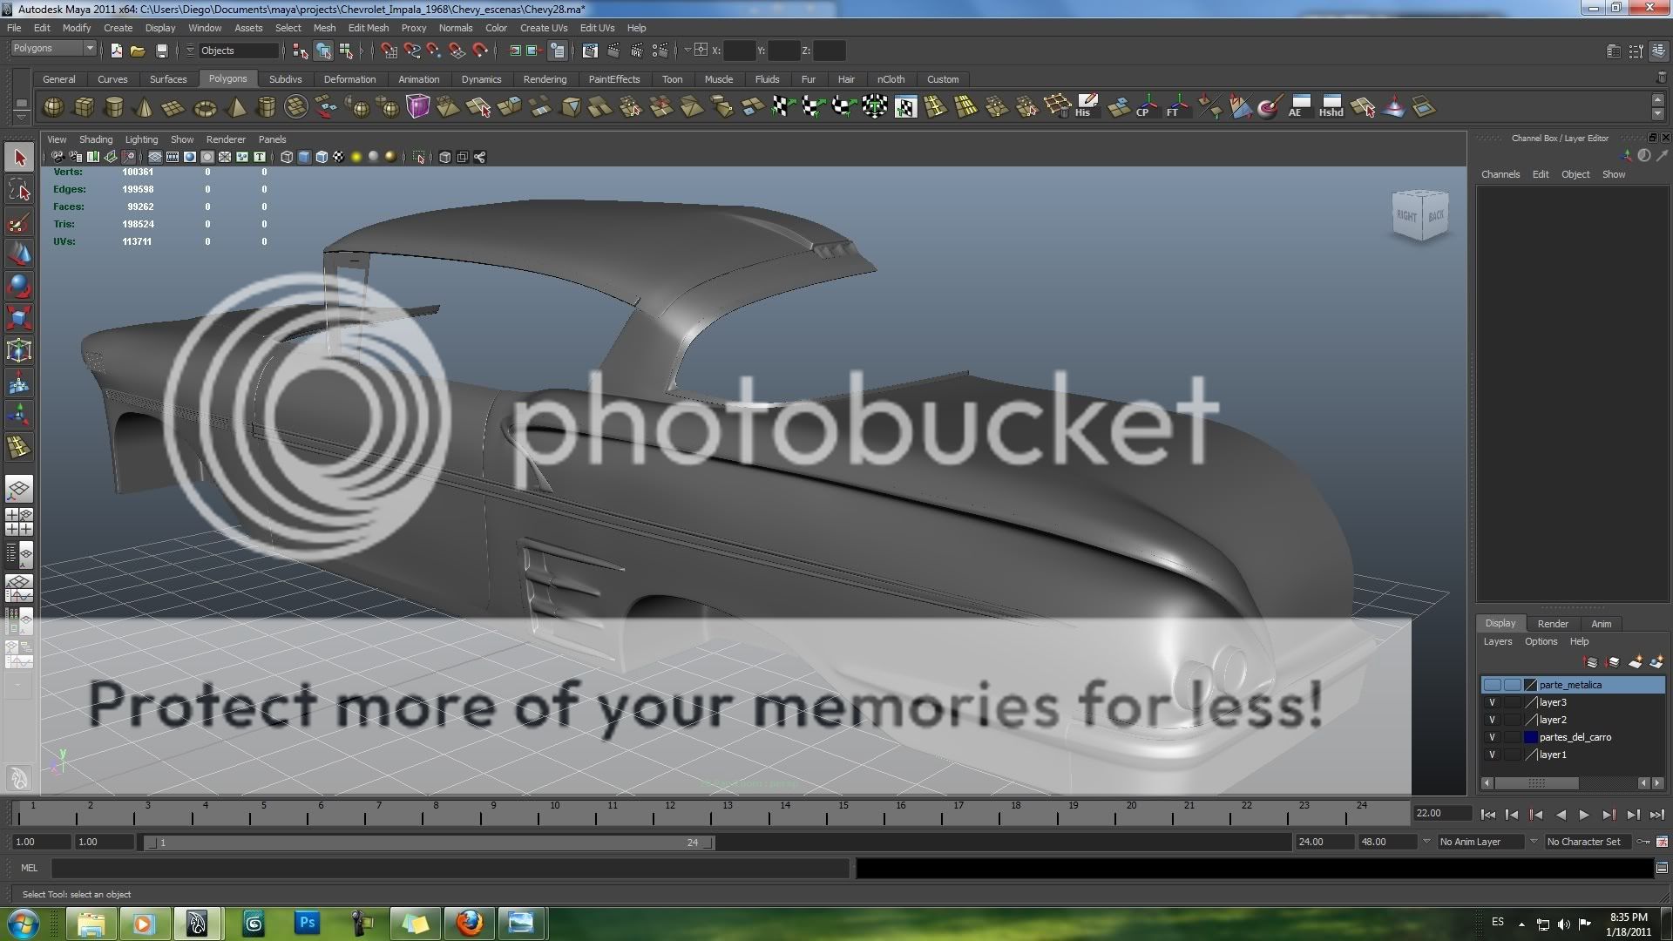Activate the Rotate tool in the toolbox
The height and width of the screenshot is (941, 1673).
pyautogui.click(x=19, y=286)
